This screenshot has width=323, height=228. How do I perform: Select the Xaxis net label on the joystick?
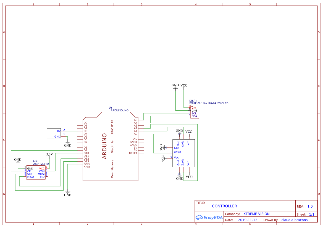(x=177, y=152)
